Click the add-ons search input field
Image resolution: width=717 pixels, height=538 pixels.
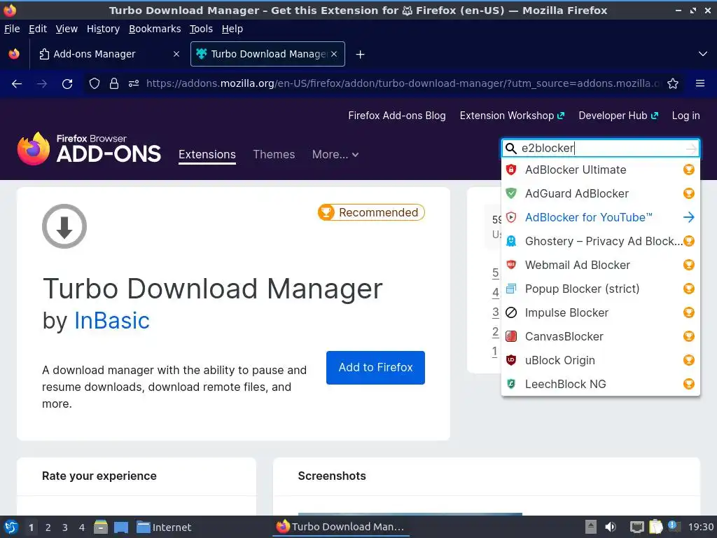tap(601, 149)
